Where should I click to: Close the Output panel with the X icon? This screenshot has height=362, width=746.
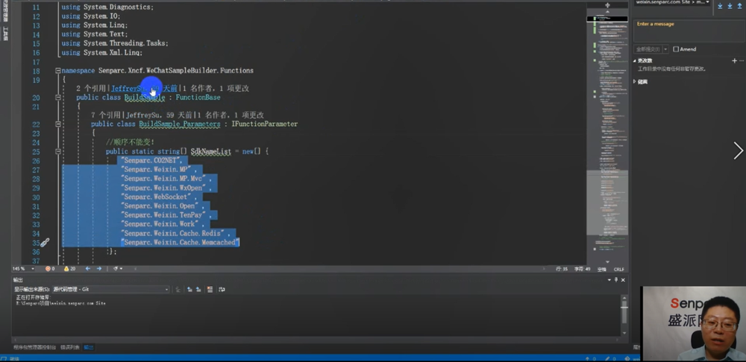(623, 280)
